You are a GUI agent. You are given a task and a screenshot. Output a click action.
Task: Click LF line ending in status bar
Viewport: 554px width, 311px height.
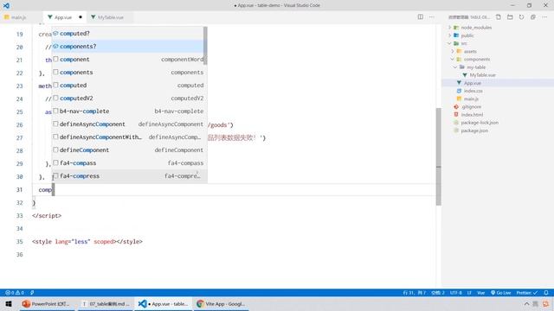(x=469, y=293)
